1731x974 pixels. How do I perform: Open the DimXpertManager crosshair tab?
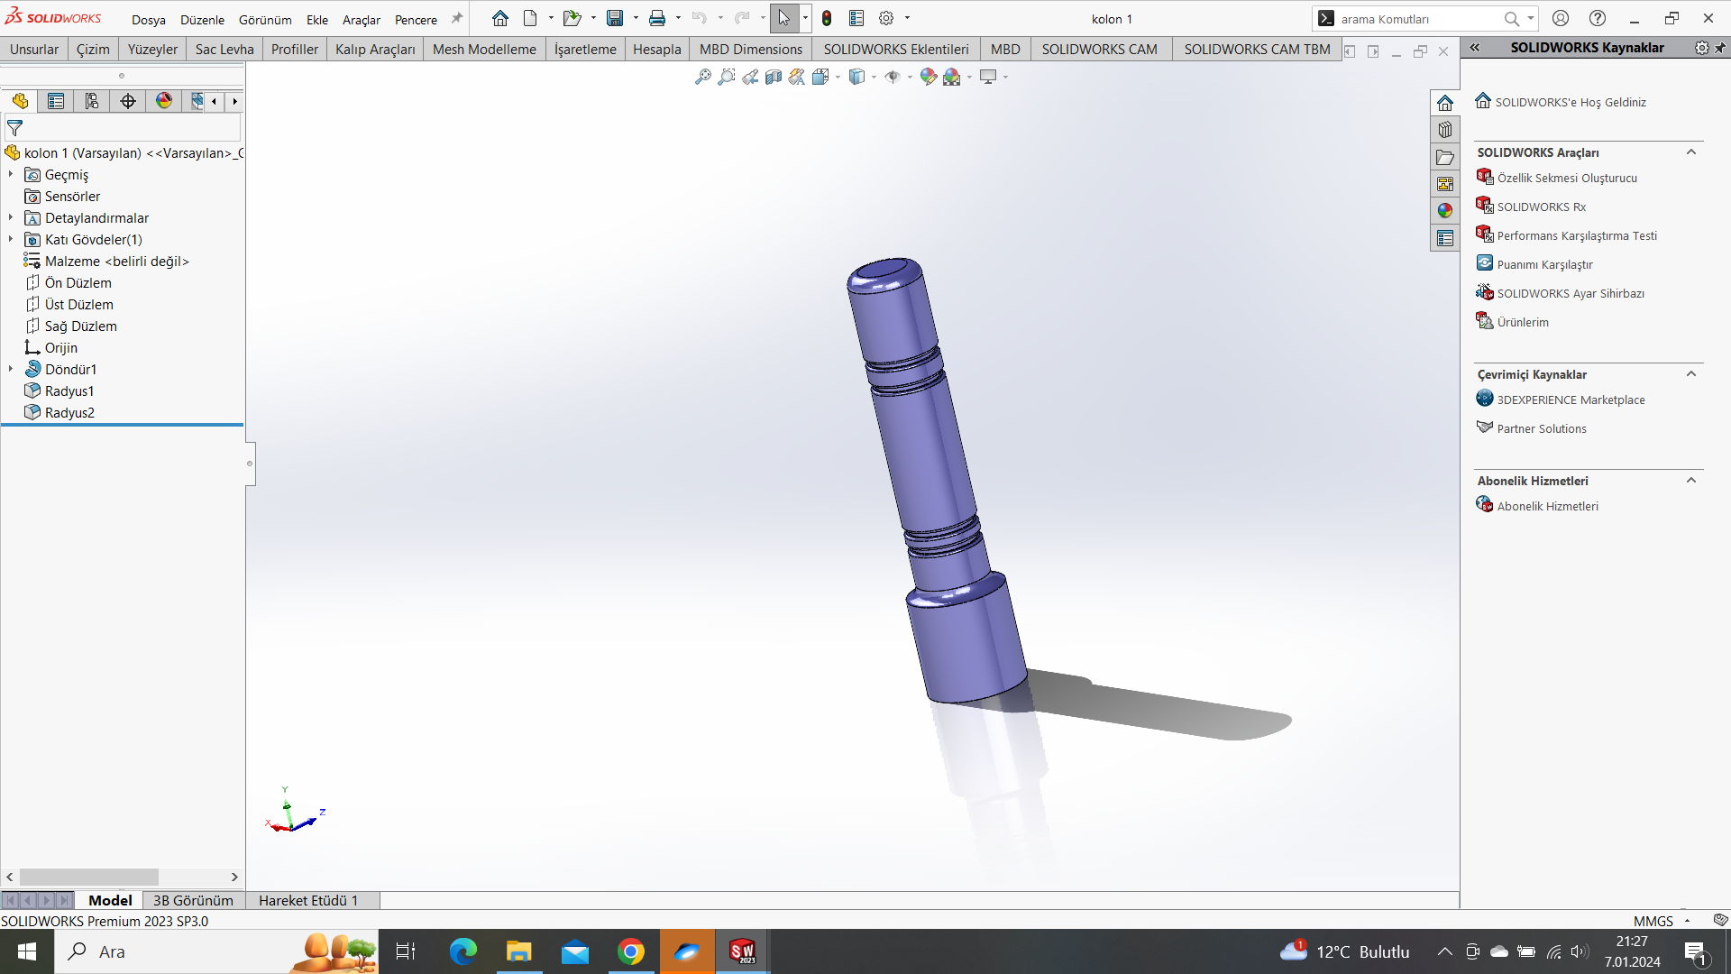pyautogui.click(x=128, y=101)
